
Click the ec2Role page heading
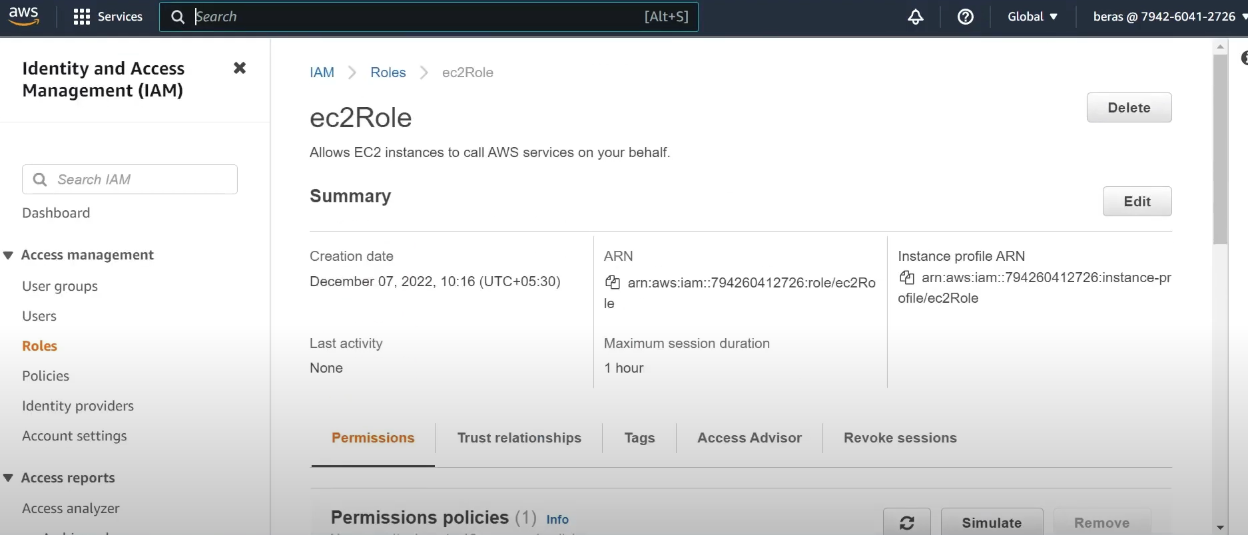(x=361, y=118)
